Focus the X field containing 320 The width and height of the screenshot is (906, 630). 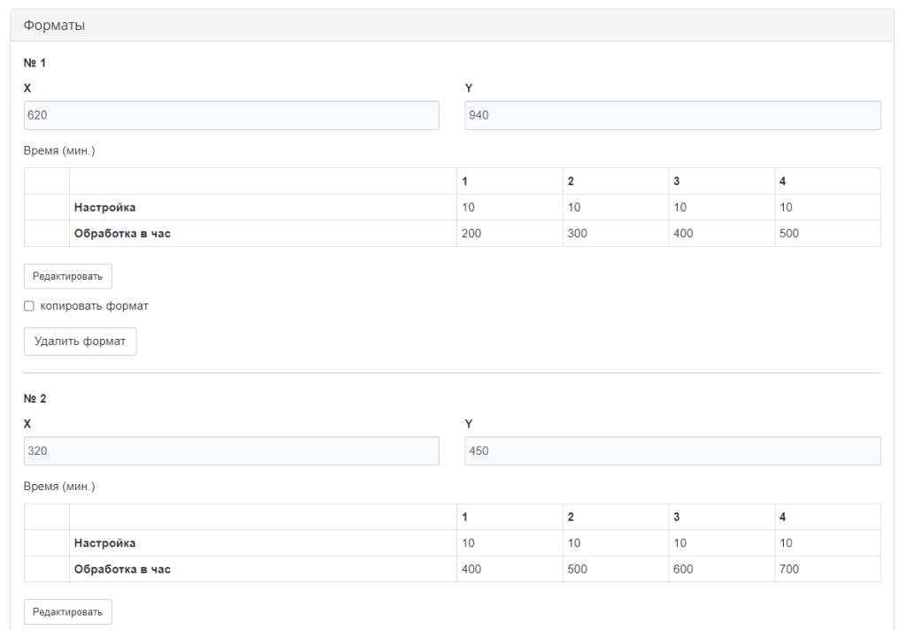tap(231, 450)
